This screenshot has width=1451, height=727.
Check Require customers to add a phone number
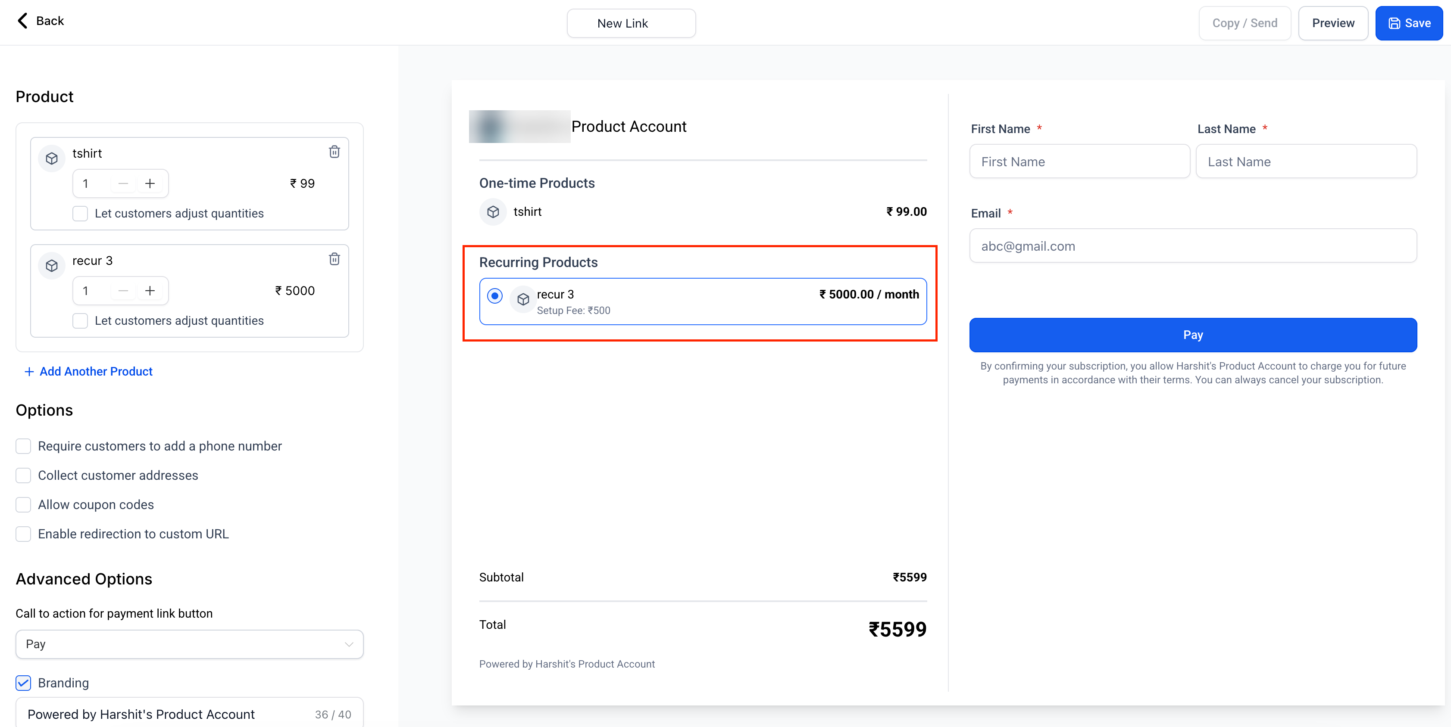[x=23, y=446]
